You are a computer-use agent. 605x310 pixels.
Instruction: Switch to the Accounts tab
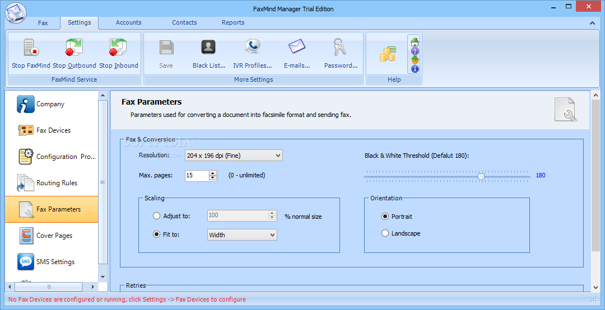tap(128, 22)
